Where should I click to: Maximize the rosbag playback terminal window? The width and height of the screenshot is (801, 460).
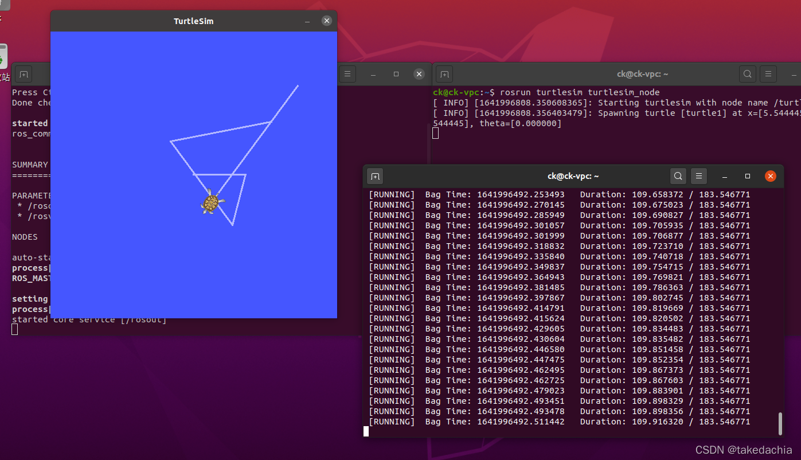(x=748, y=176)
